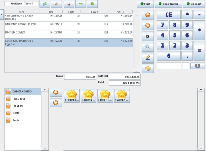Click keypad digit 8
Screen dimensions: 206x151
175,25
